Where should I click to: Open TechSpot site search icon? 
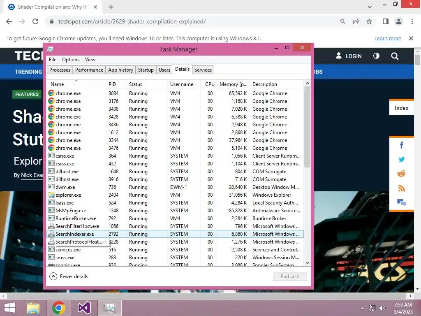pyautogui.click(x=395, y=56)
